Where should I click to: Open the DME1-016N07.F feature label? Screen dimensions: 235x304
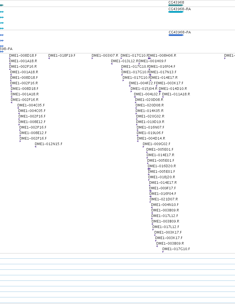coord(150,127)
